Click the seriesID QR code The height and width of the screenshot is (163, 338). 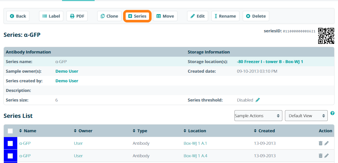326,36
